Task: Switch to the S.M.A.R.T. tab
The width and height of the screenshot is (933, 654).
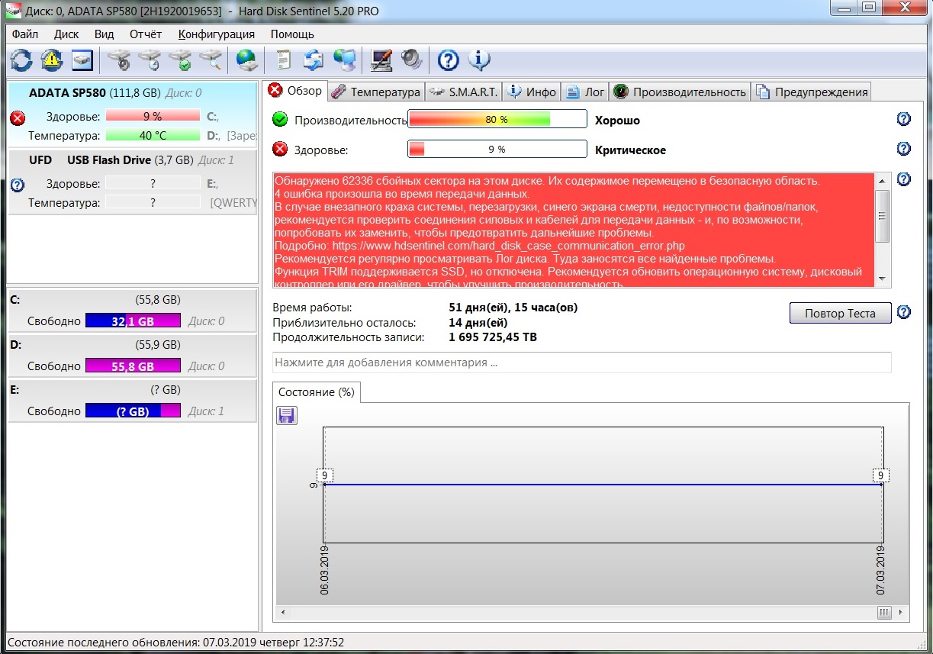Action: (x=463, y=92)
